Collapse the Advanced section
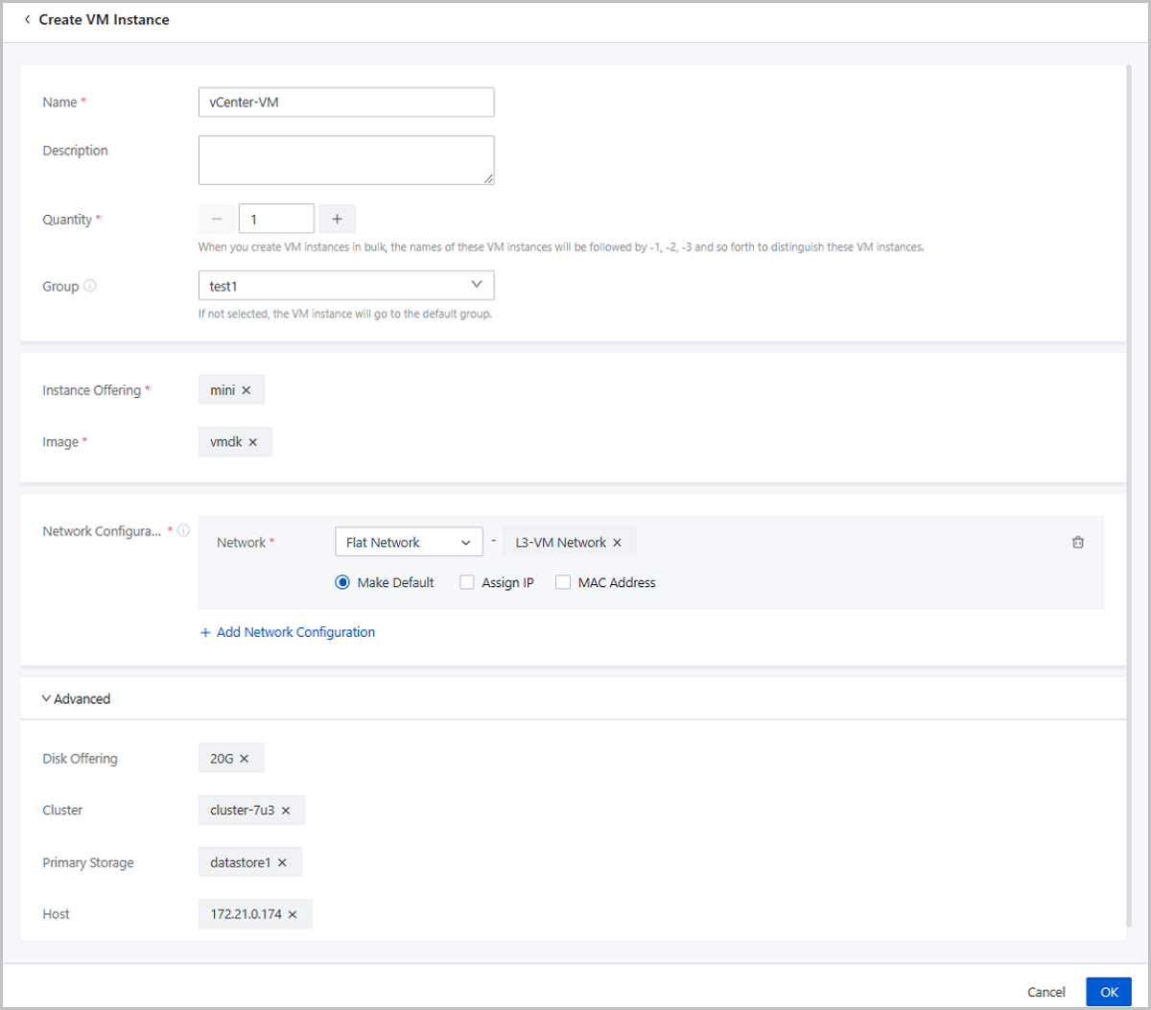This screenshot has height=1010, width=1151. 76,698
